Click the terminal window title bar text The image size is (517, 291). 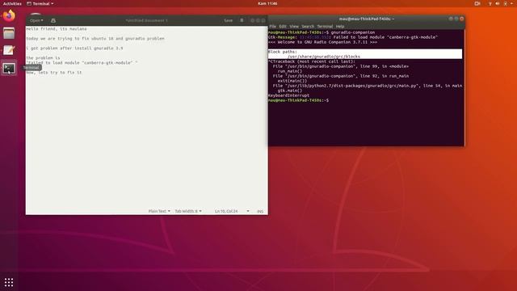click(366, 19)
